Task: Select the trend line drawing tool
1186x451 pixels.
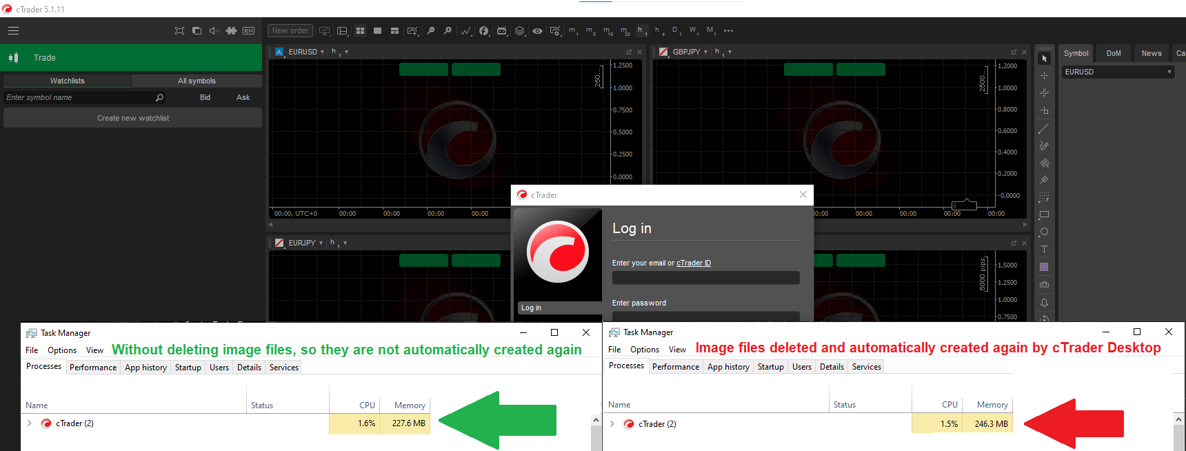Action: pyautogui.click(x=1044, y=128)
